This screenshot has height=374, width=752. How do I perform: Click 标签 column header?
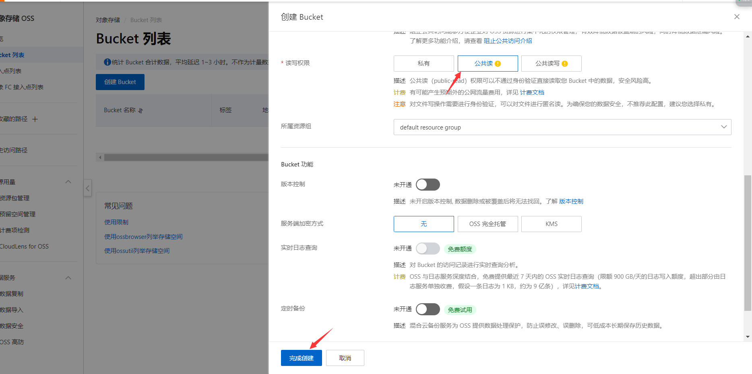pos(225,110)
